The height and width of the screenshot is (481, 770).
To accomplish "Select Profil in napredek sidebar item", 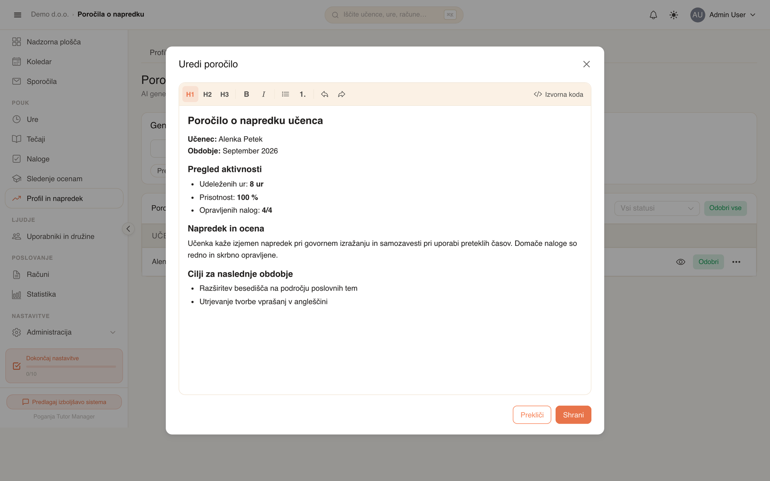I will pos(64,199).
